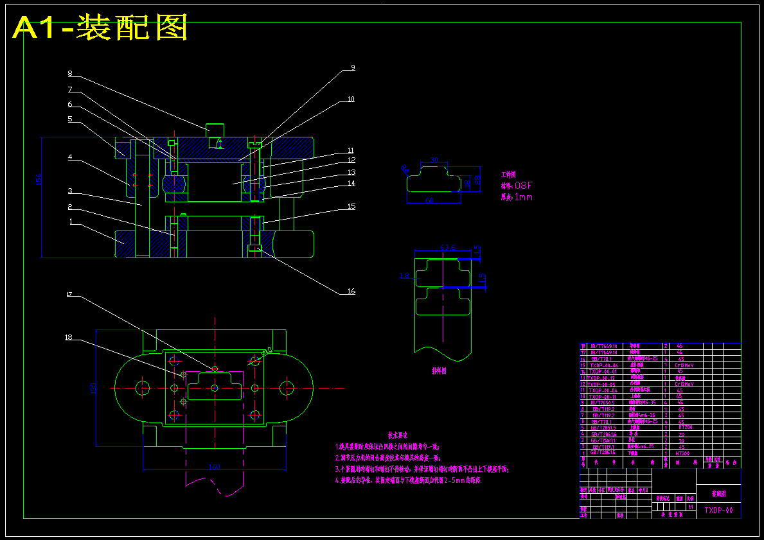Select technical requirement line 1 text
Screen dimensions: 764x540
[x=387, y=446]
